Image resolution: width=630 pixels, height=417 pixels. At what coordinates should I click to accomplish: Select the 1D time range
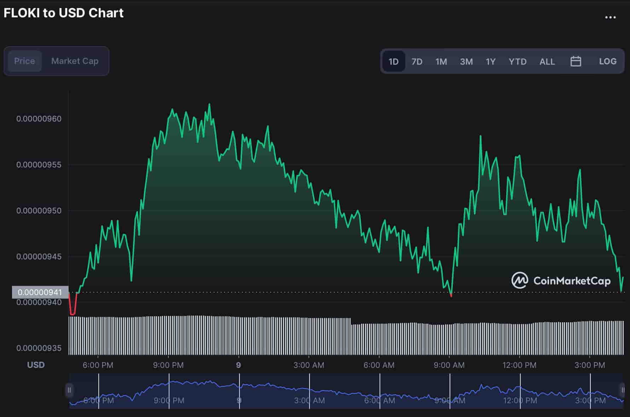pos(393,61)
